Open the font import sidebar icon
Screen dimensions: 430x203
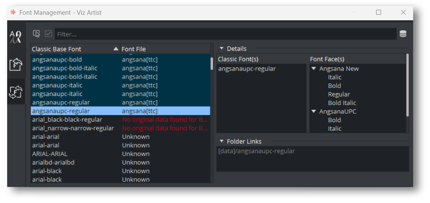(x=16, y=65)
